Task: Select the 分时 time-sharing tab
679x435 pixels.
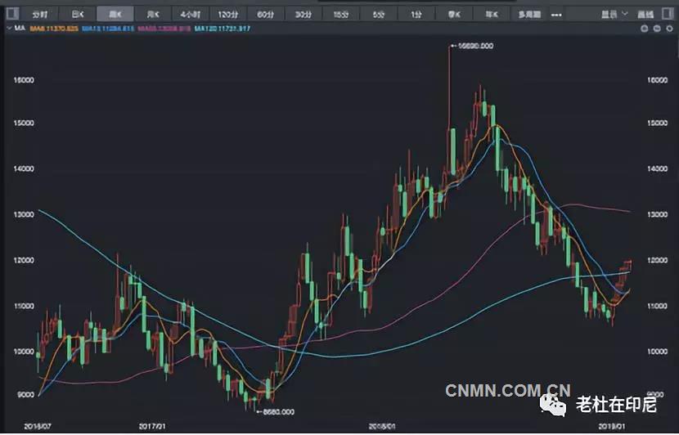Action: (41, 15)
